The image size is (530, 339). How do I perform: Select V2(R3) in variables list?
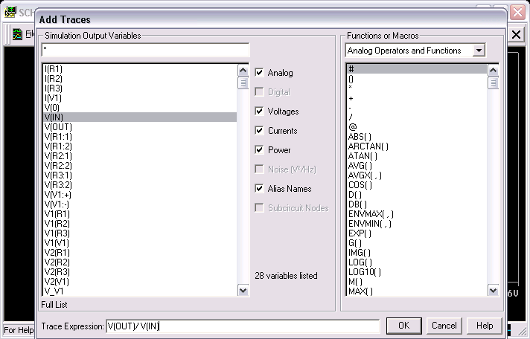pyautogui.click(x=140, y=272)
